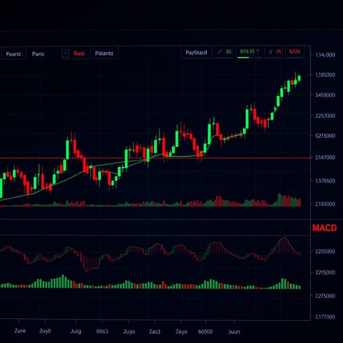
Task: Click the red MACD indicator label
Action: (325, 228)
